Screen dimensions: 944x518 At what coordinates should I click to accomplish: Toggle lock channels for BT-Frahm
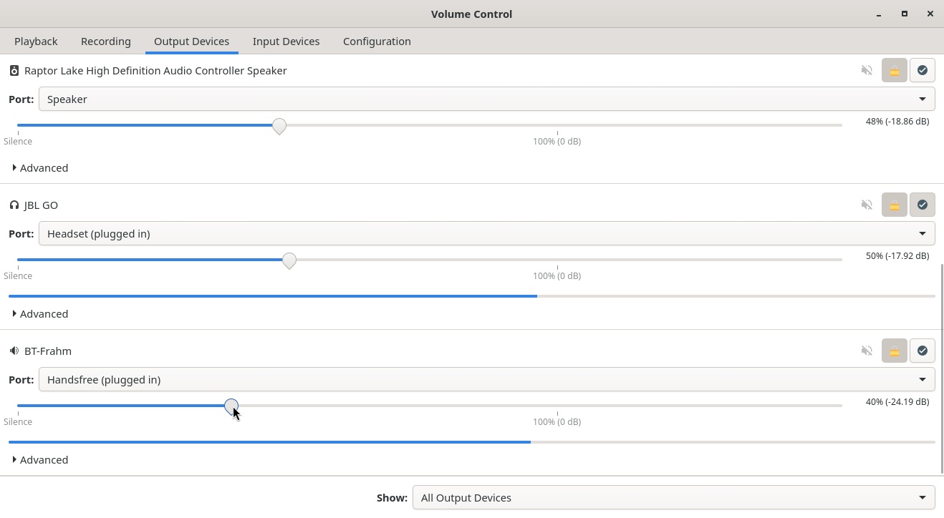[x=894, y=351]
